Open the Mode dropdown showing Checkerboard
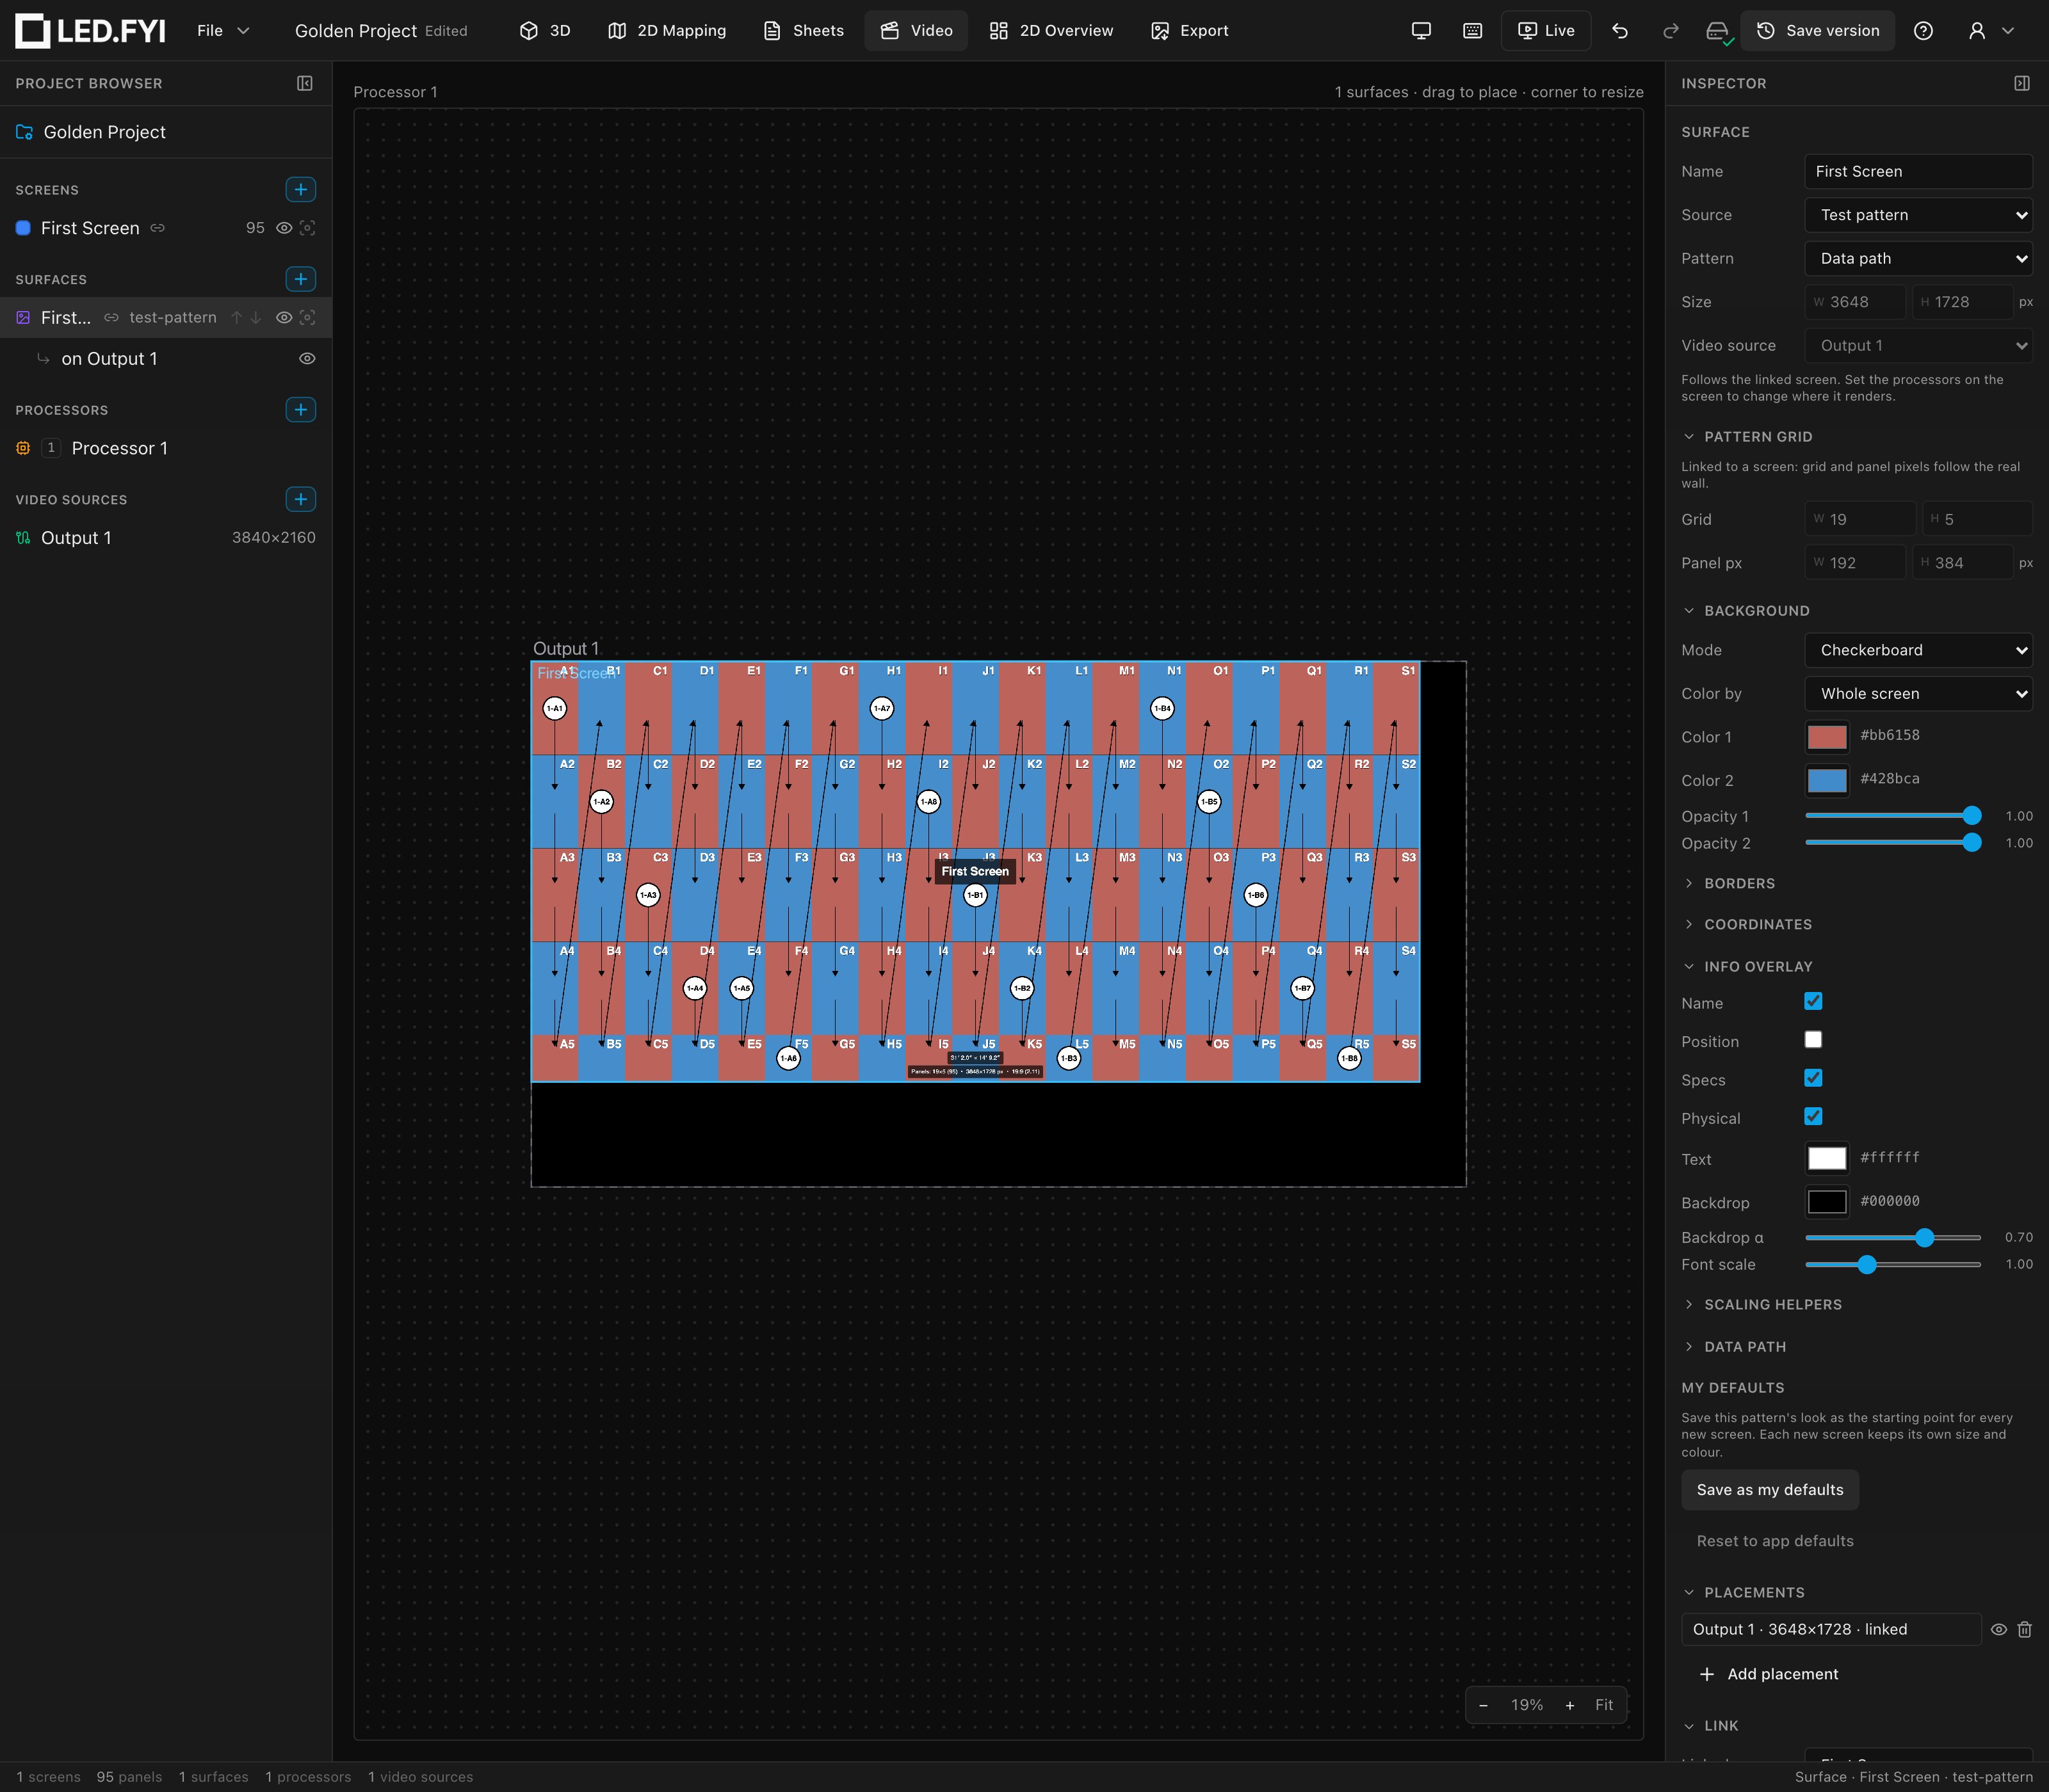Image resolution: width=2049 pixels, height=1792 pixels. click(1918, 650)
